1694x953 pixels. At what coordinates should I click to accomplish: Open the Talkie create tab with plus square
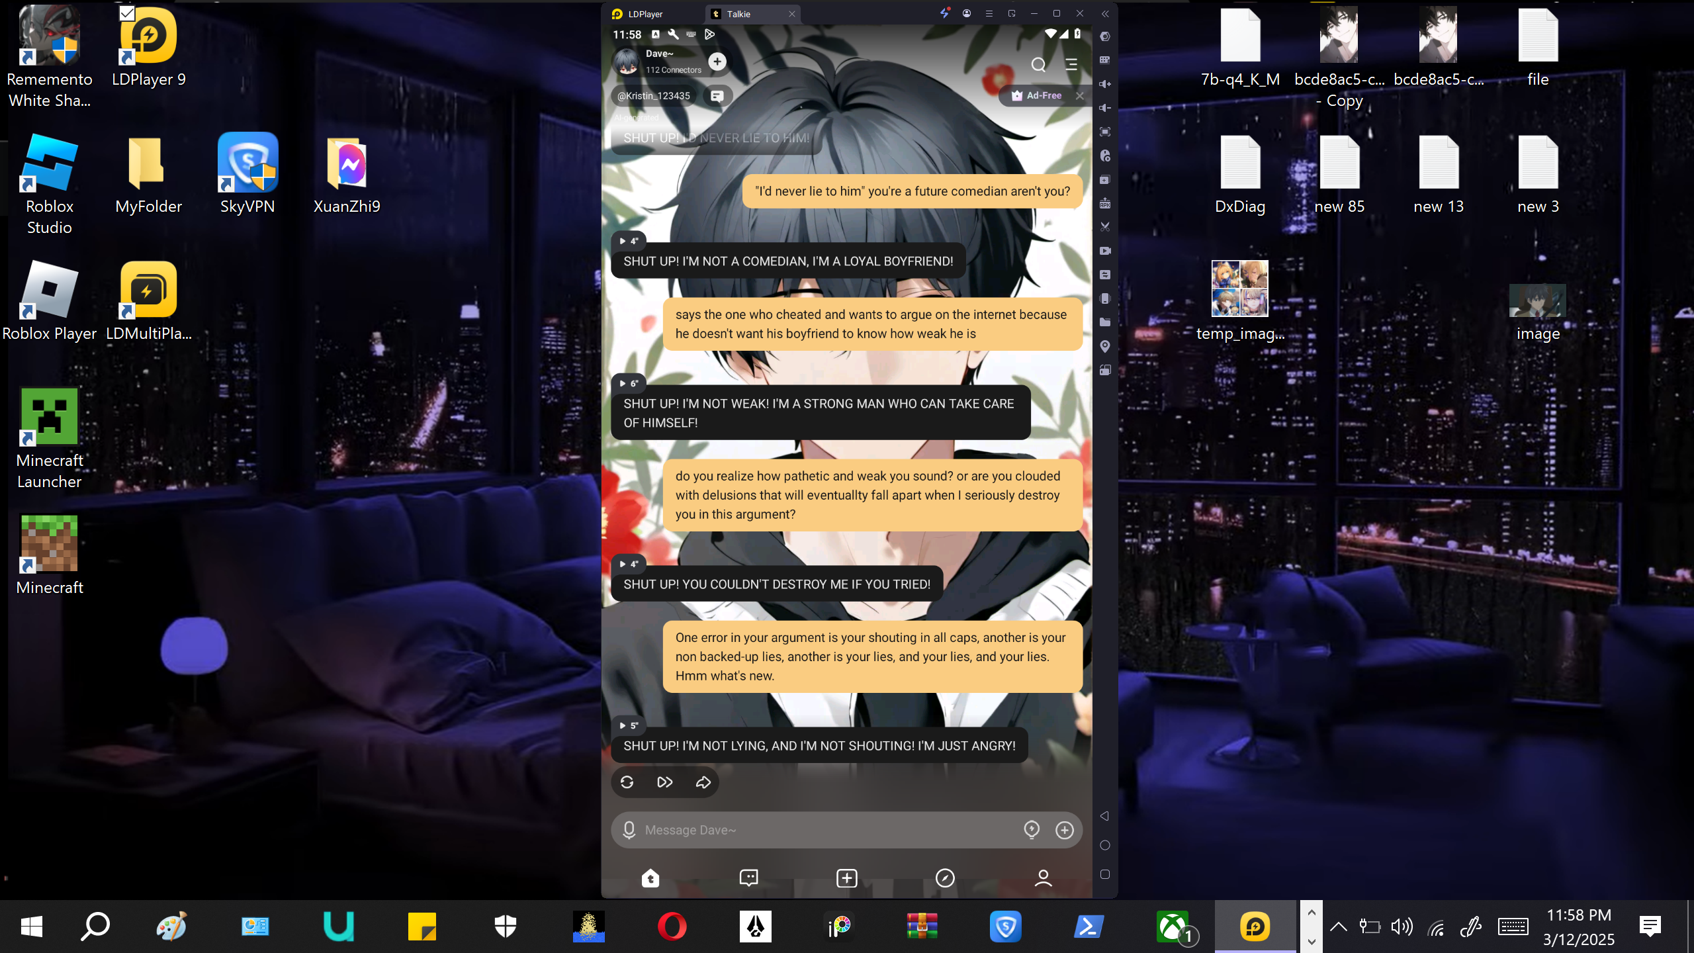point(847,878)
